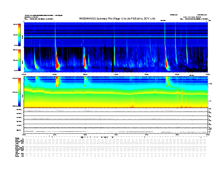Click the RAD1 panel color scale bar
The width and height of the screenshot is (224, 173).
point(19,60)
